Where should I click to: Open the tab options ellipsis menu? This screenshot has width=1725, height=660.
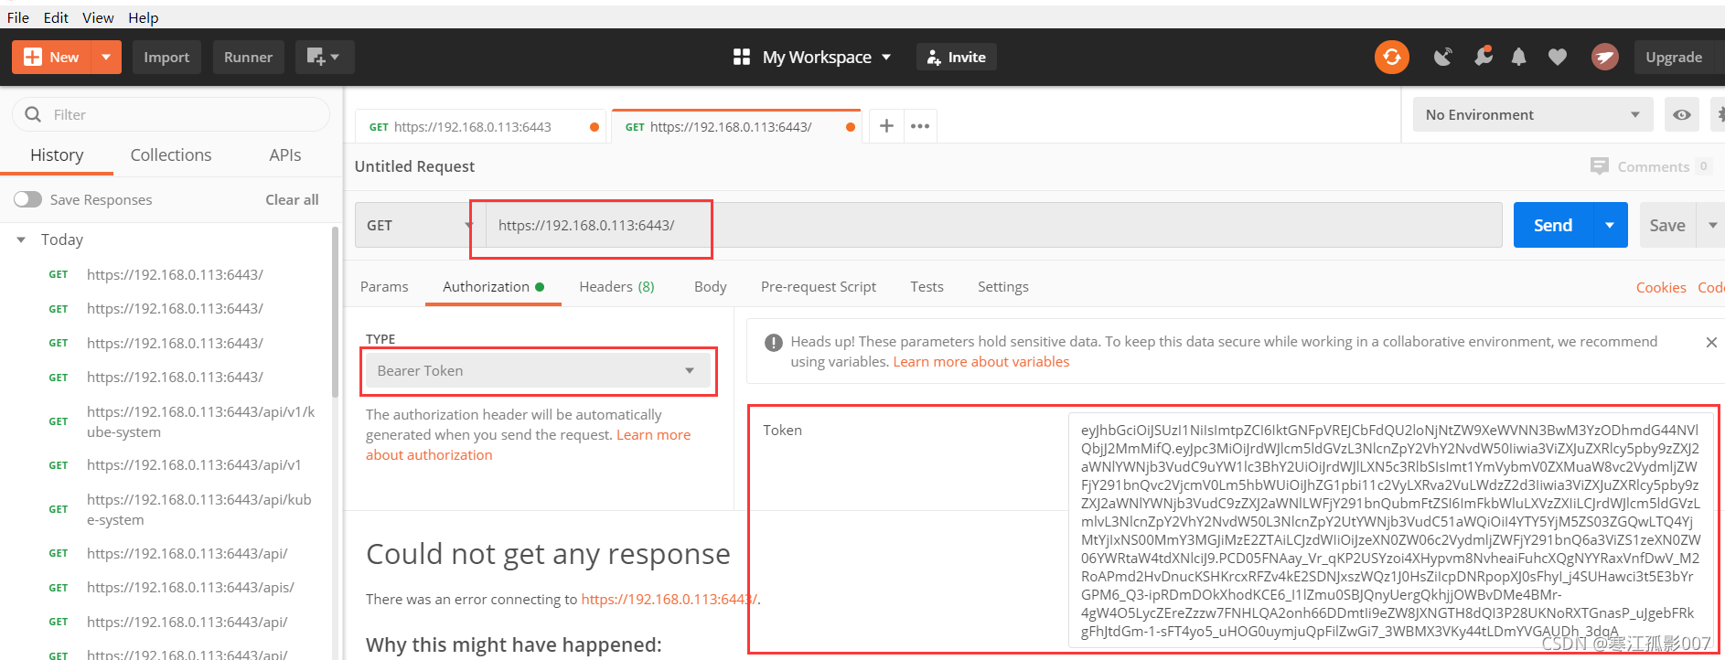point(920,126)
